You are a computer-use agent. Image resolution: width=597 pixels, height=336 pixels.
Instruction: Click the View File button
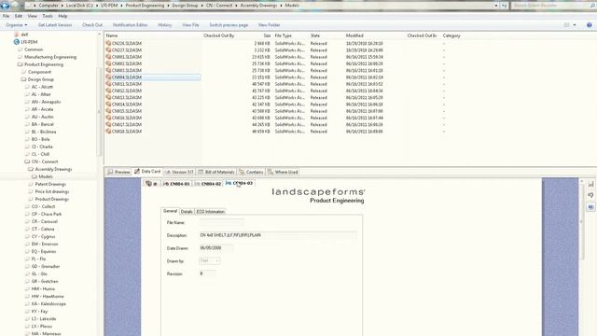coord(190,25)
